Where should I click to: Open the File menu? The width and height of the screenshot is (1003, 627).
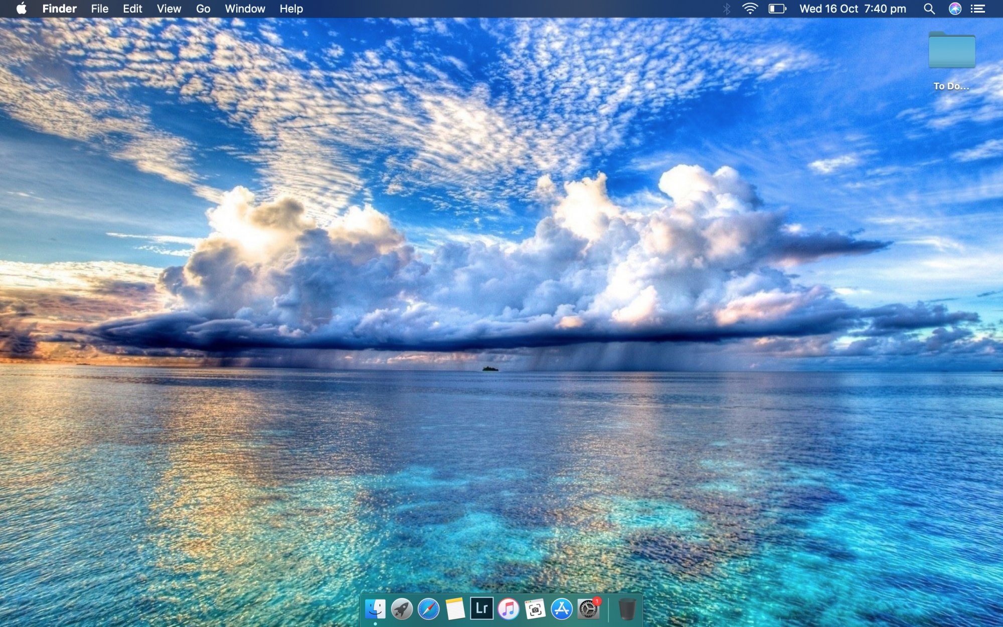pos(99,9)
